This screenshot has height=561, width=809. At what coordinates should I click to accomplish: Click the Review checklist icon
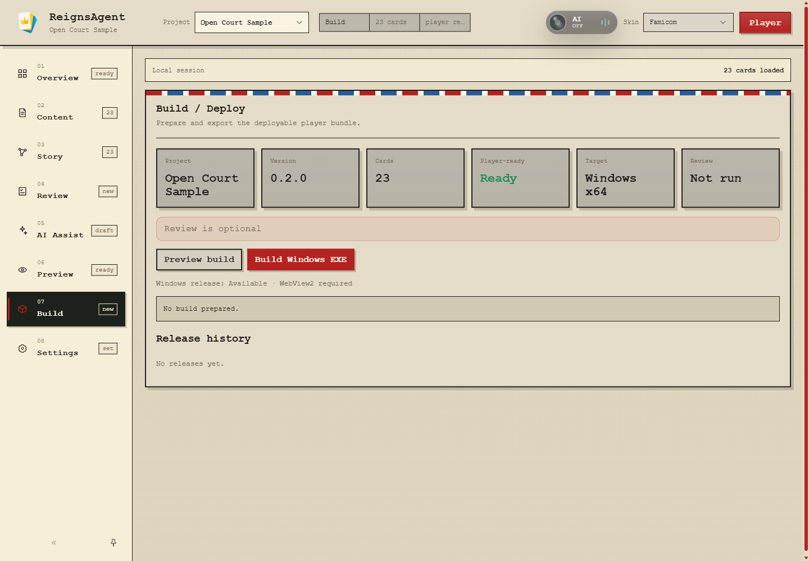point(22,191)
